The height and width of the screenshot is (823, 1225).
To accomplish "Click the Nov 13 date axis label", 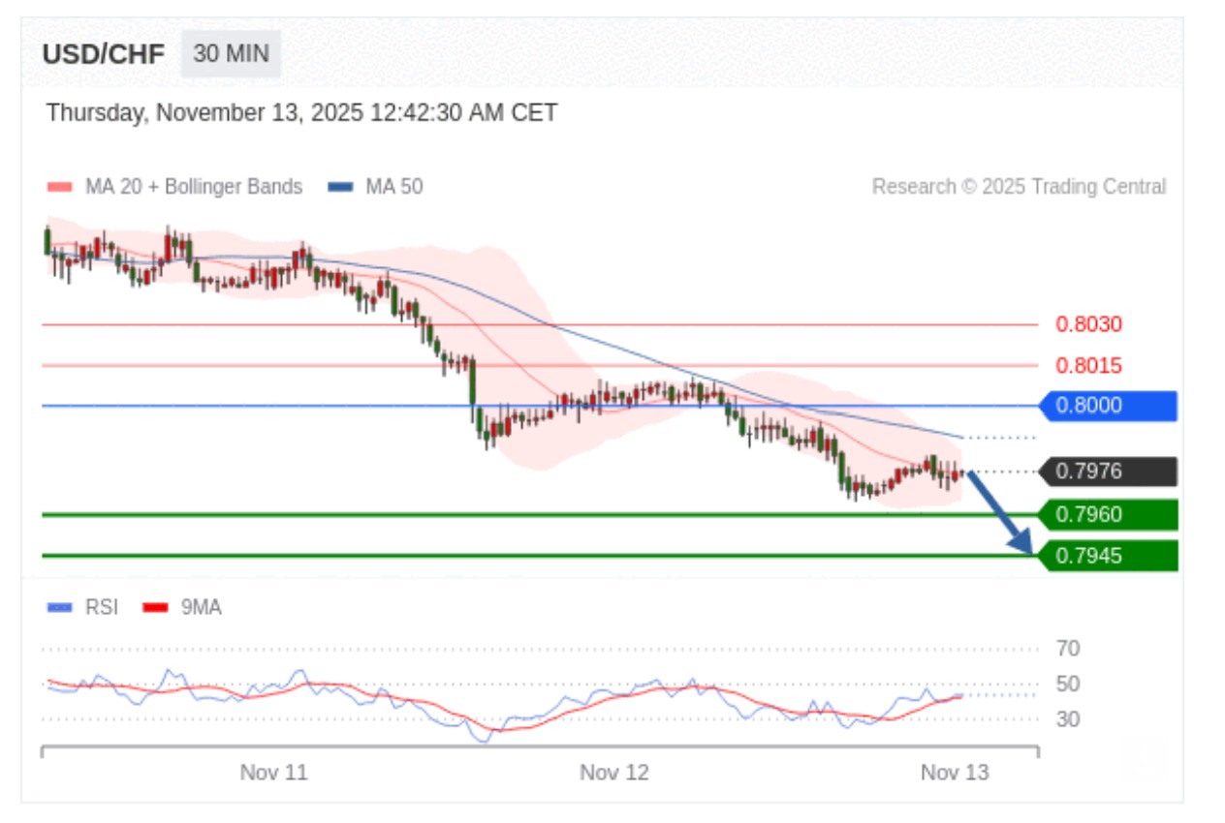I will pos(955,773).
